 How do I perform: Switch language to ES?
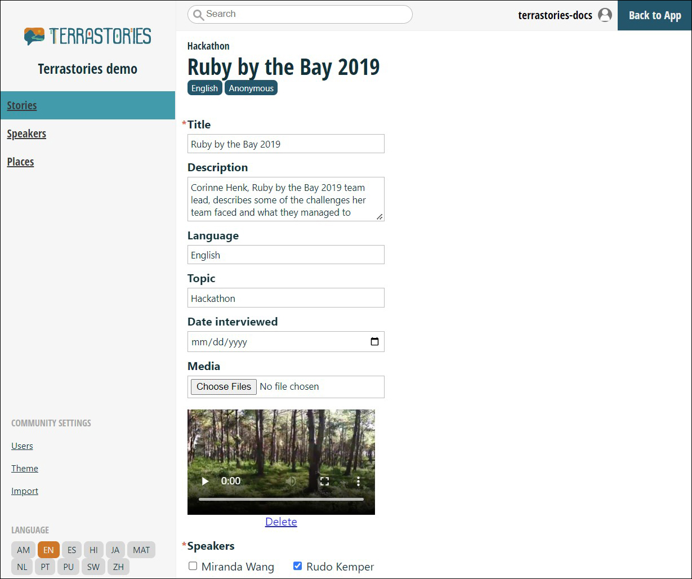point(72,550)
